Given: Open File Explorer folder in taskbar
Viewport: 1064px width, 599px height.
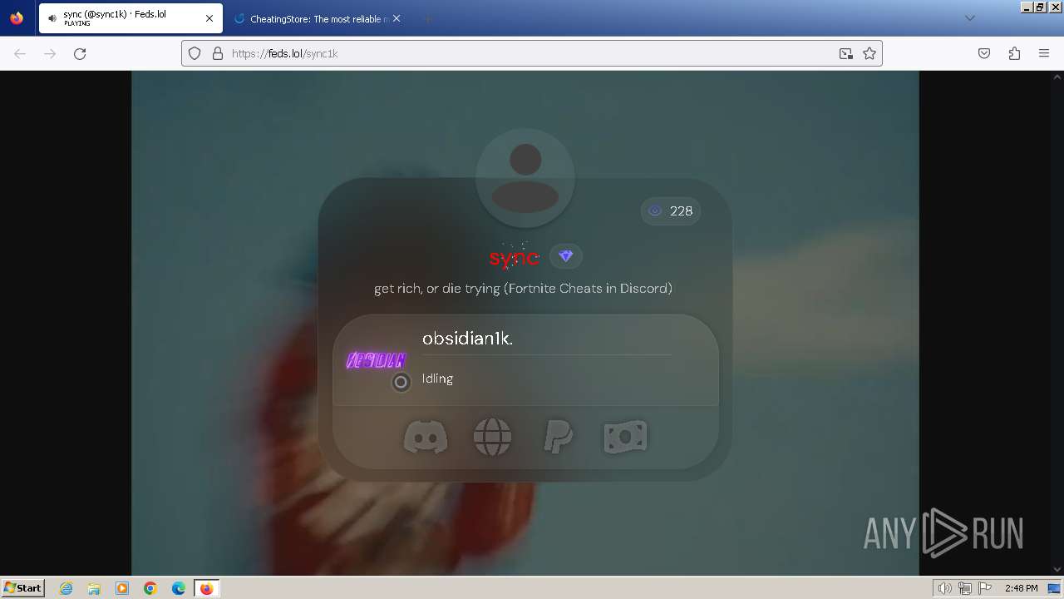Looking at the screenshot, I should (94, 588).
